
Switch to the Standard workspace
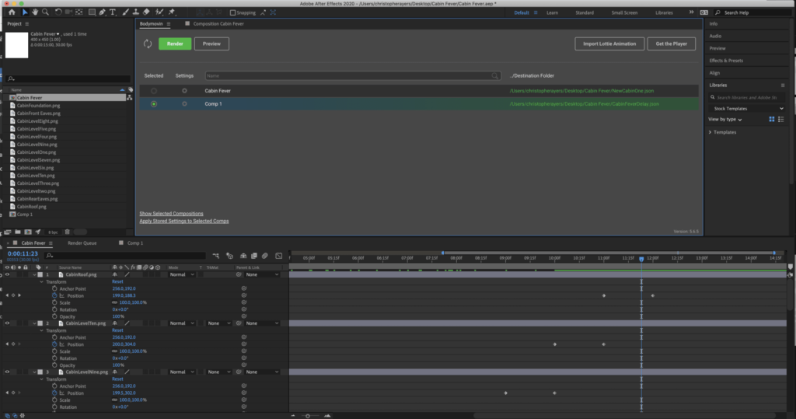(585, 12)
